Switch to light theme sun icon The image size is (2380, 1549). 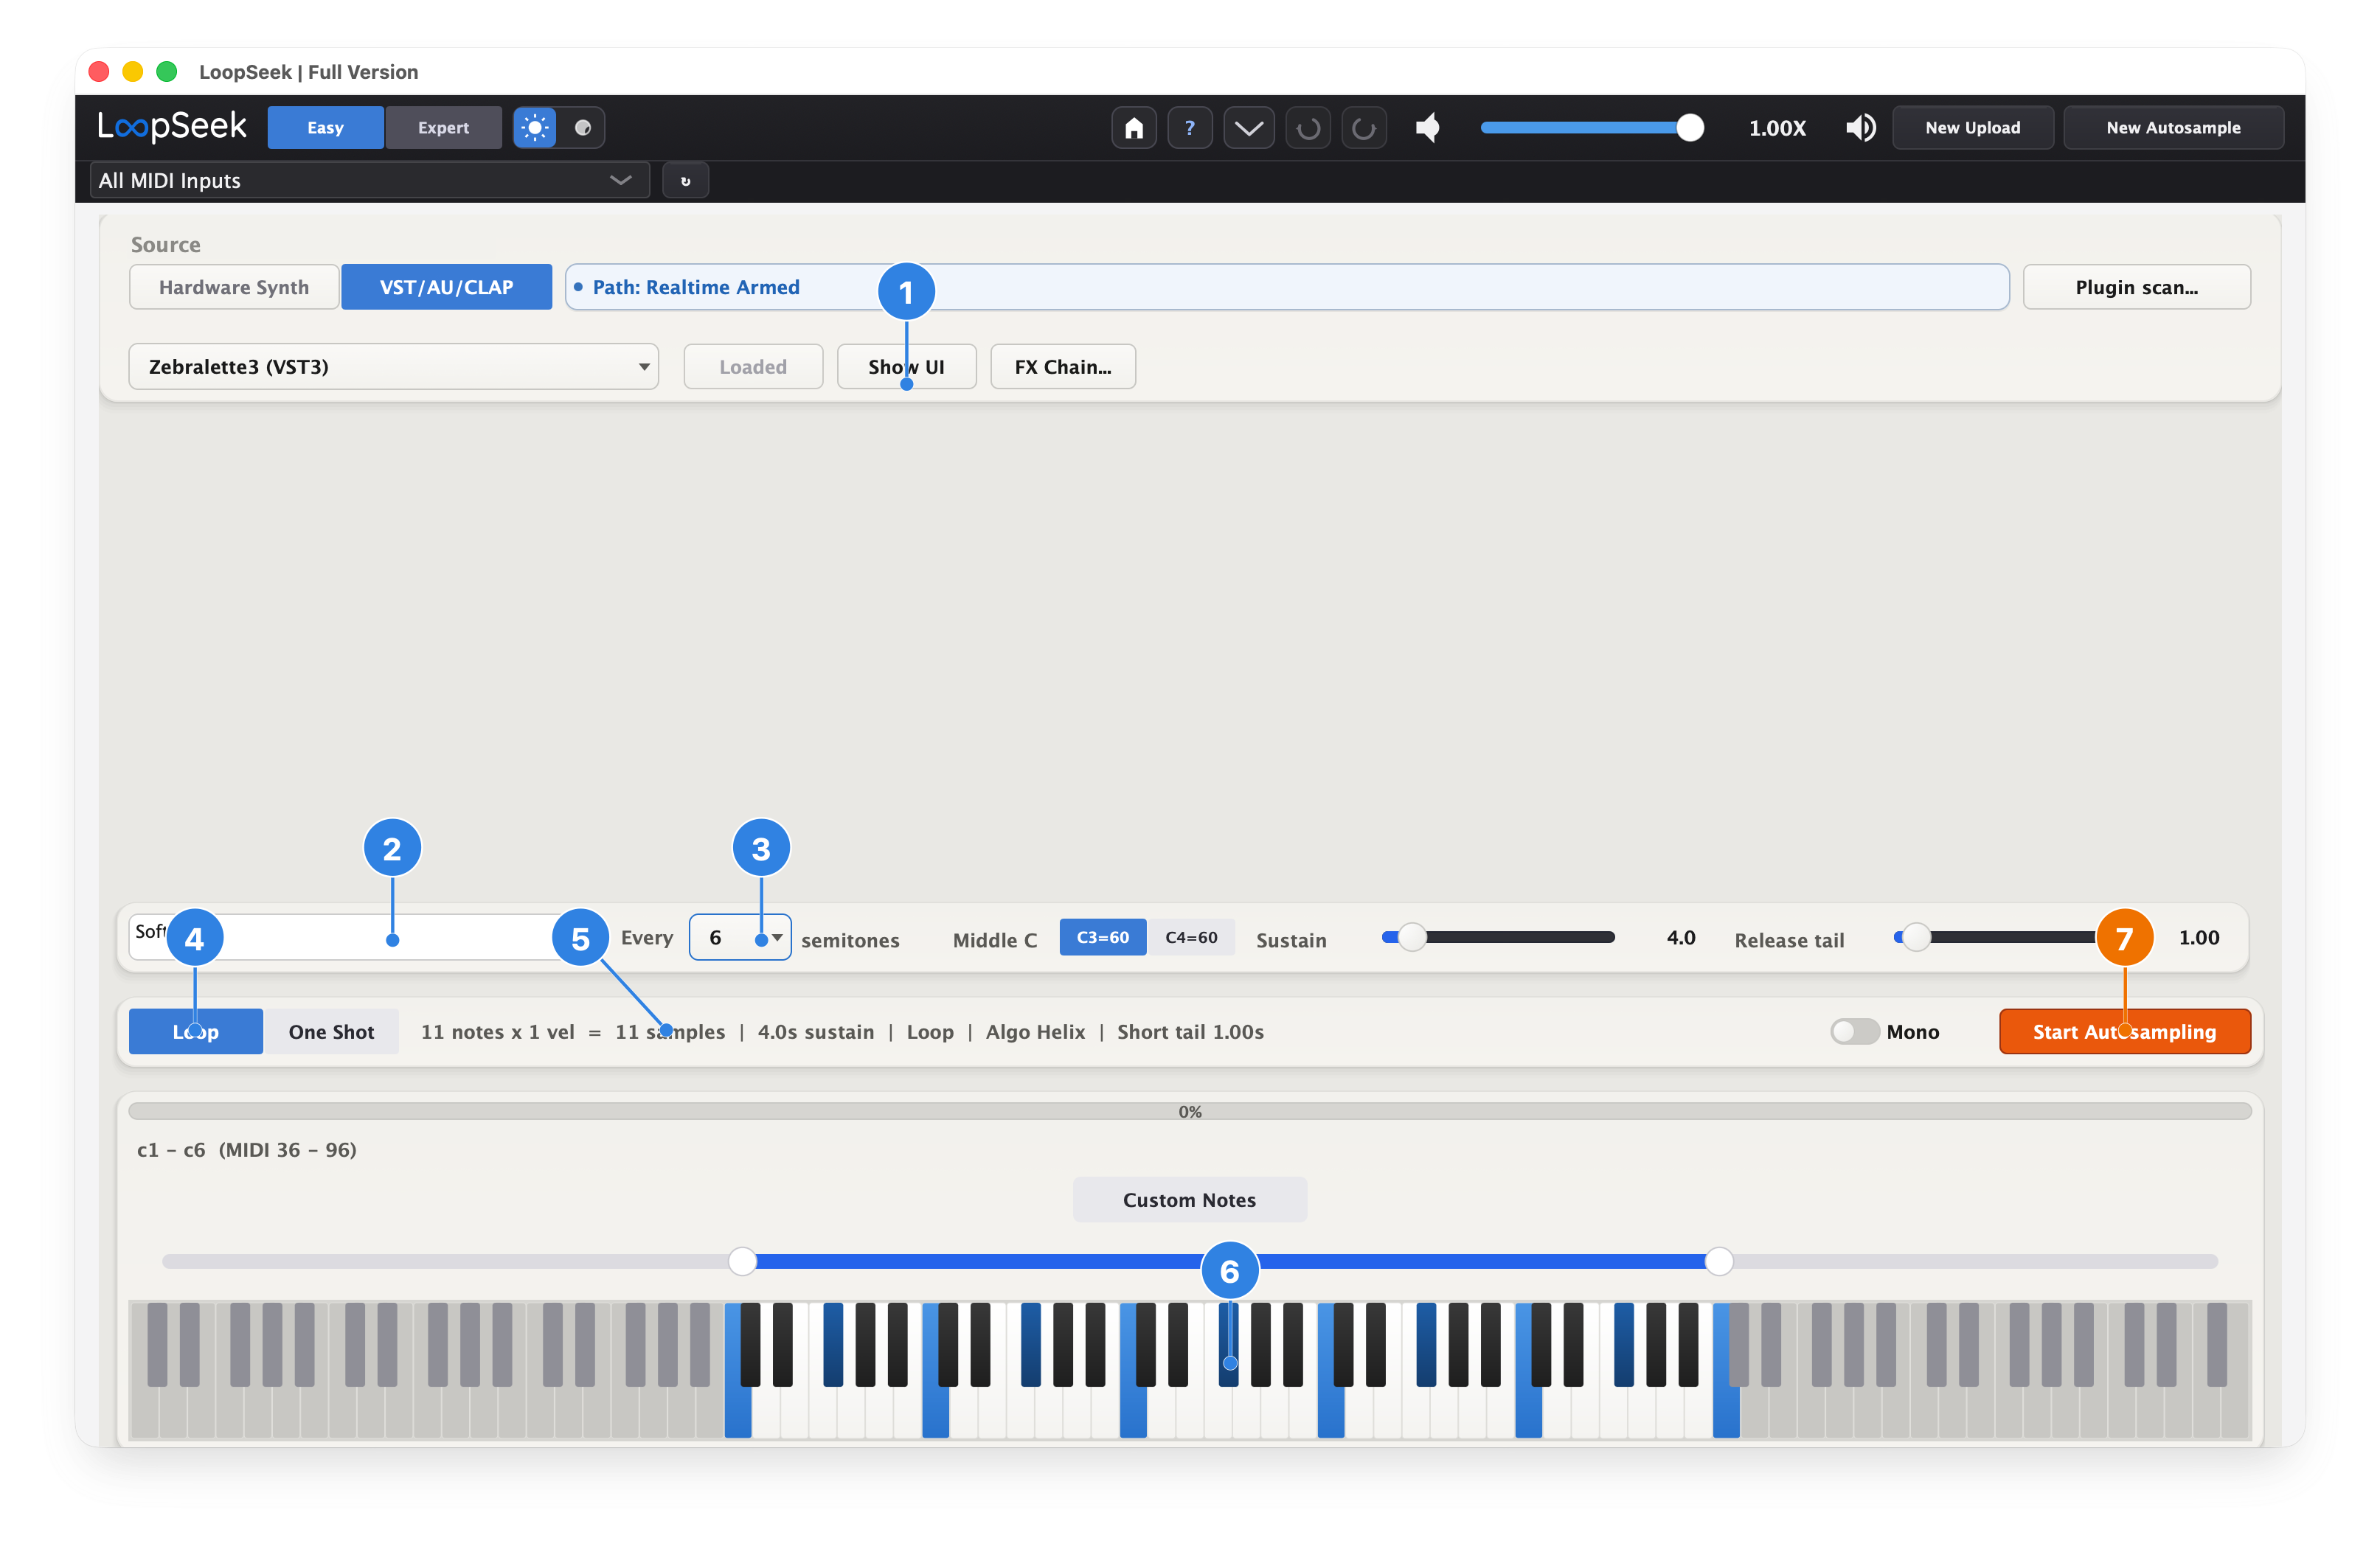[535, 128]
